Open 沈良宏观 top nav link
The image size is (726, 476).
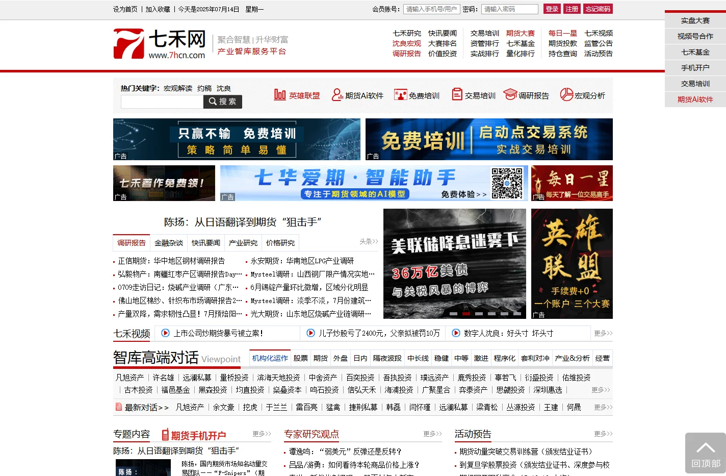[407, 43]
